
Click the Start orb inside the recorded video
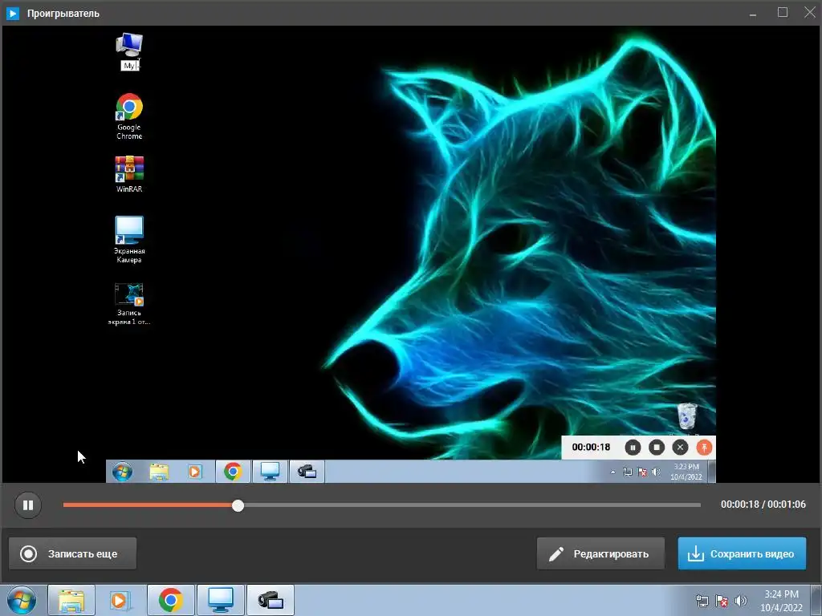pos(122,472)
